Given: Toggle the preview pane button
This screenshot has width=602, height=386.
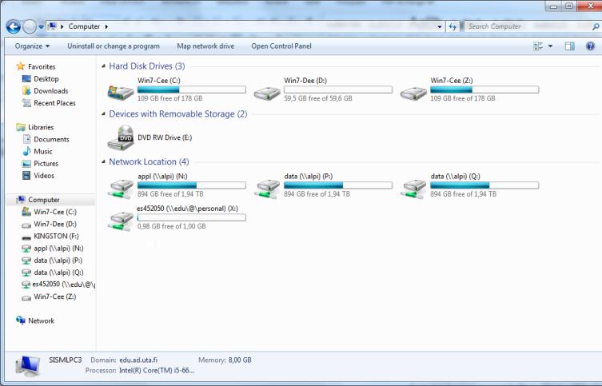Looking at the screenshot, I should click(570, 46).
